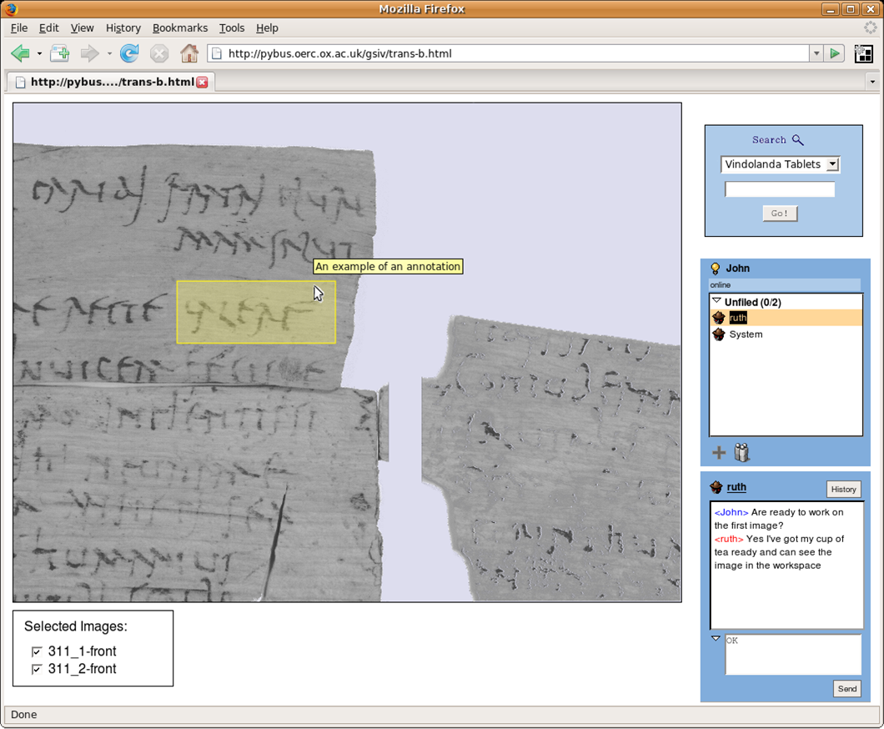Viewport: 884px width, 729px height.
Task: Click John's lightbulb status icon
Action: [x=715, y=269]
